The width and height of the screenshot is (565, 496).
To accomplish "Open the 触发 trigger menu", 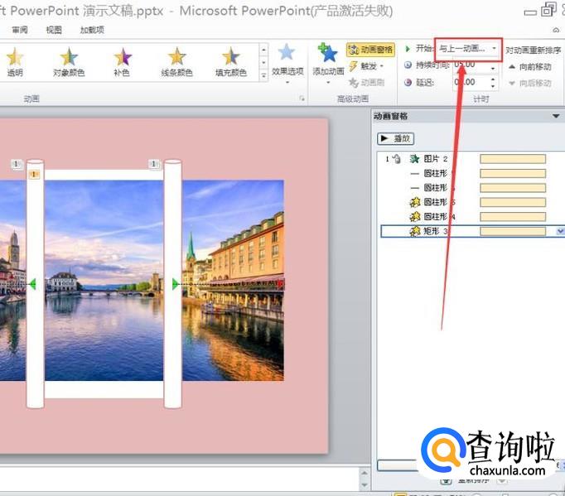I will click(x=366, y=66).
